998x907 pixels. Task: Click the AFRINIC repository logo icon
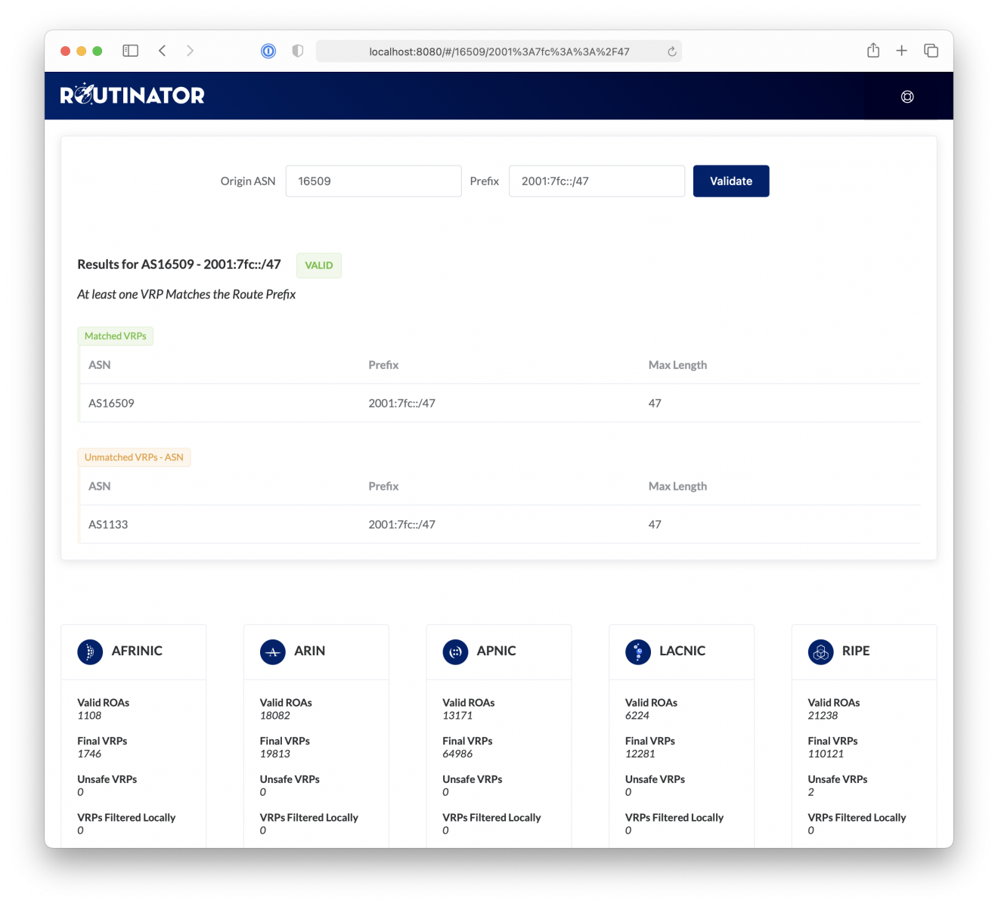coord(90,652)
